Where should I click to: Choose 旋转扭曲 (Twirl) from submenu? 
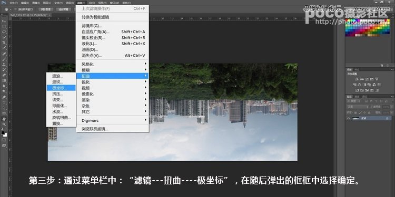click(61, 118)
